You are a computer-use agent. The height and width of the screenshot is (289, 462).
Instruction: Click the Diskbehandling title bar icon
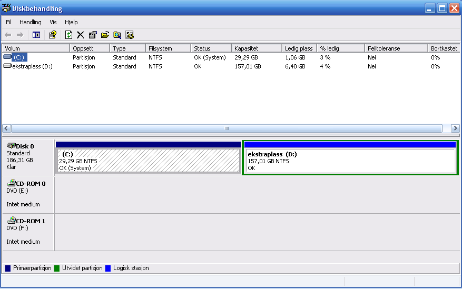click(x=6, y=8)
